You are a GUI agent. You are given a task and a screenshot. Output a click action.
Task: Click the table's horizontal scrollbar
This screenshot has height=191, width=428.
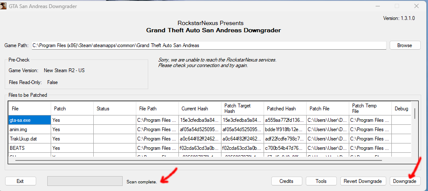(199, 160)
